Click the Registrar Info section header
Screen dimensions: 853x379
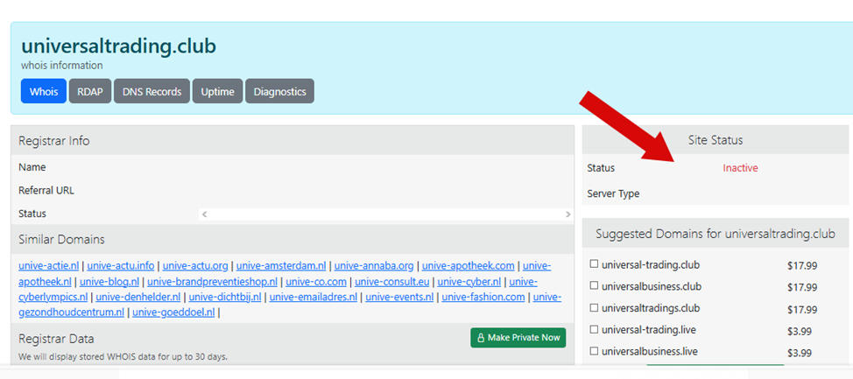click(293, 141)
